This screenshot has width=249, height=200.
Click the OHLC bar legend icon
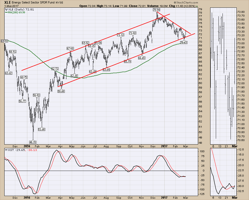[6, 9]
